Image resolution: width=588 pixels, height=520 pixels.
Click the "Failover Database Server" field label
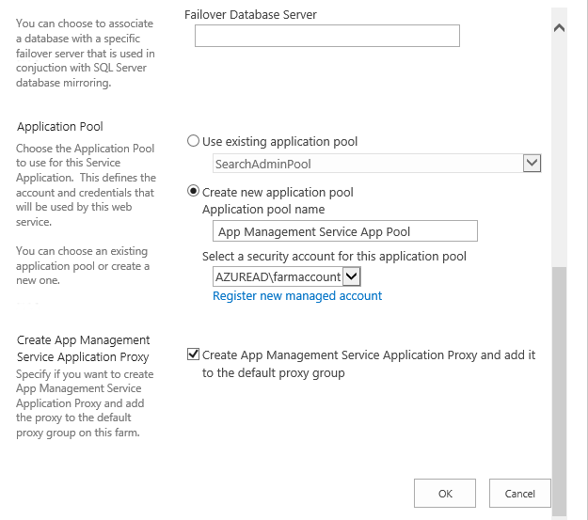click(250, 15)
